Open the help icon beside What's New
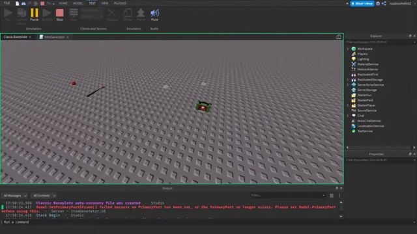417x234 pixels. pyautogui.click(x=378, y=3)
